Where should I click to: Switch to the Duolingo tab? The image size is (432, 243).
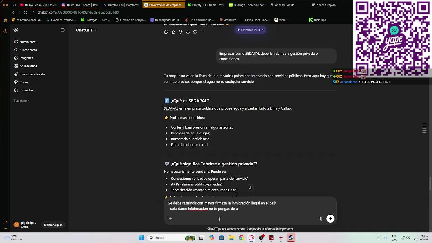[x=247, y=5]
